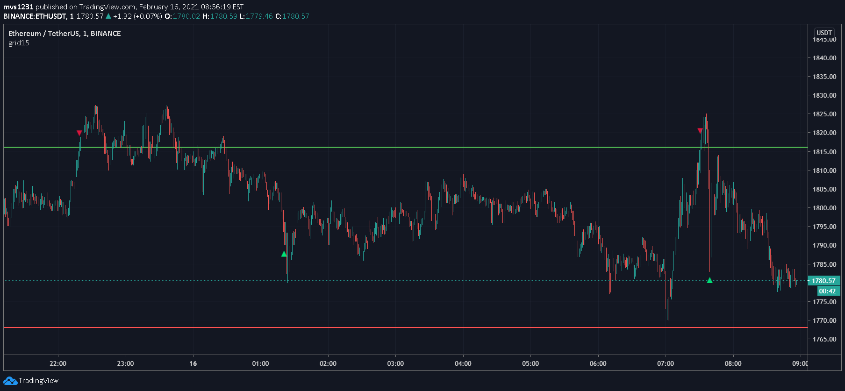
Task: Click the red sell marker near 07:30
Action: point(700,131)
